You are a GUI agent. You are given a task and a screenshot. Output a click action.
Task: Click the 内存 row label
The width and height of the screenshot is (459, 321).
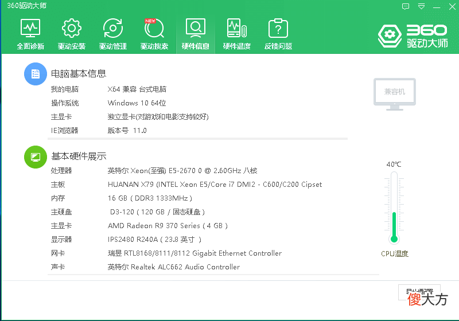[58, 198]
